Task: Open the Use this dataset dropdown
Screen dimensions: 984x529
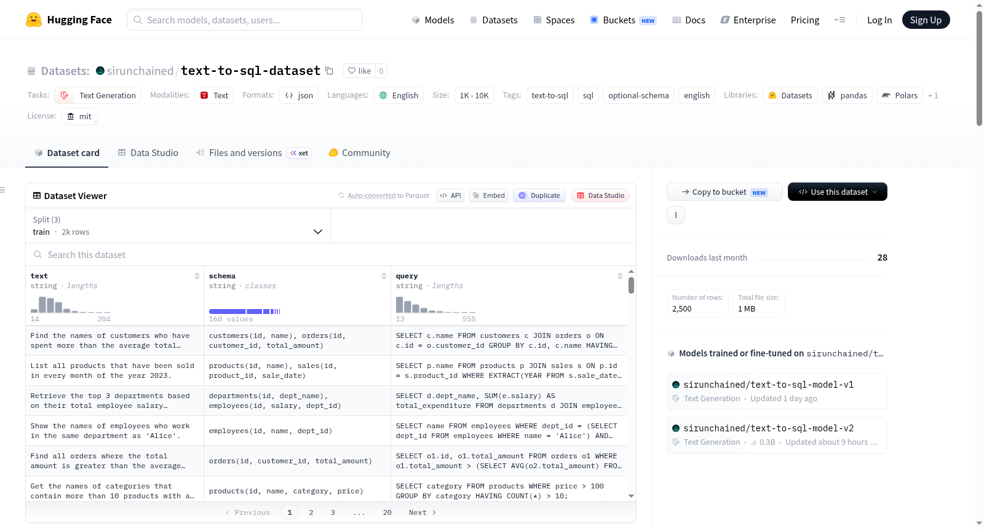Action: [x=838, y=192]
